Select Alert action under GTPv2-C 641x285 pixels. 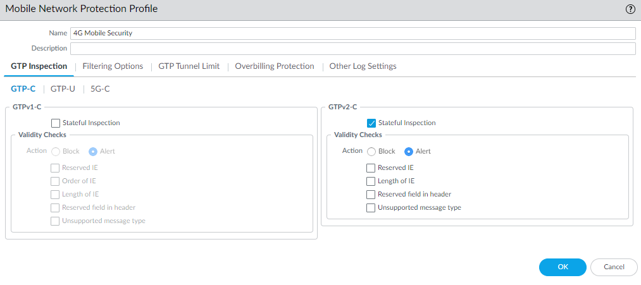[x=409, y=152]
